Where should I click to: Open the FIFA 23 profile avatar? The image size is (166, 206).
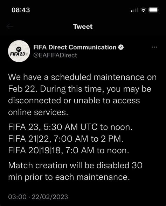(19, 51)
